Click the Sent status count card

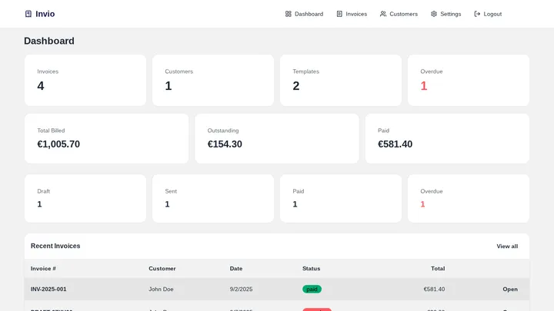click(212, 198)
